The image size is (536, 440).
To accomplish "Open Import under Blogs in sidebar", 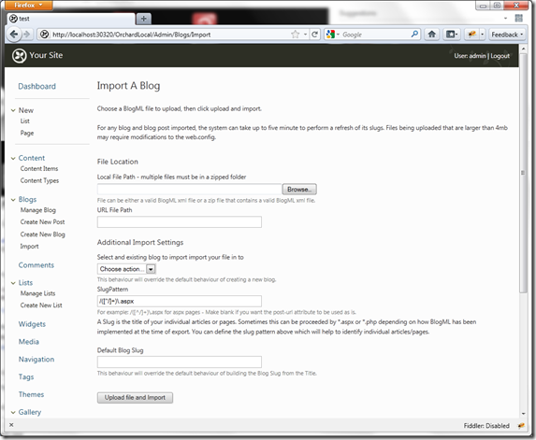I will [x=29, y=247].
